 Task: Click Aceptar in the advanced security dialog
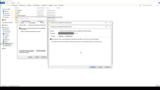[93, 67]
